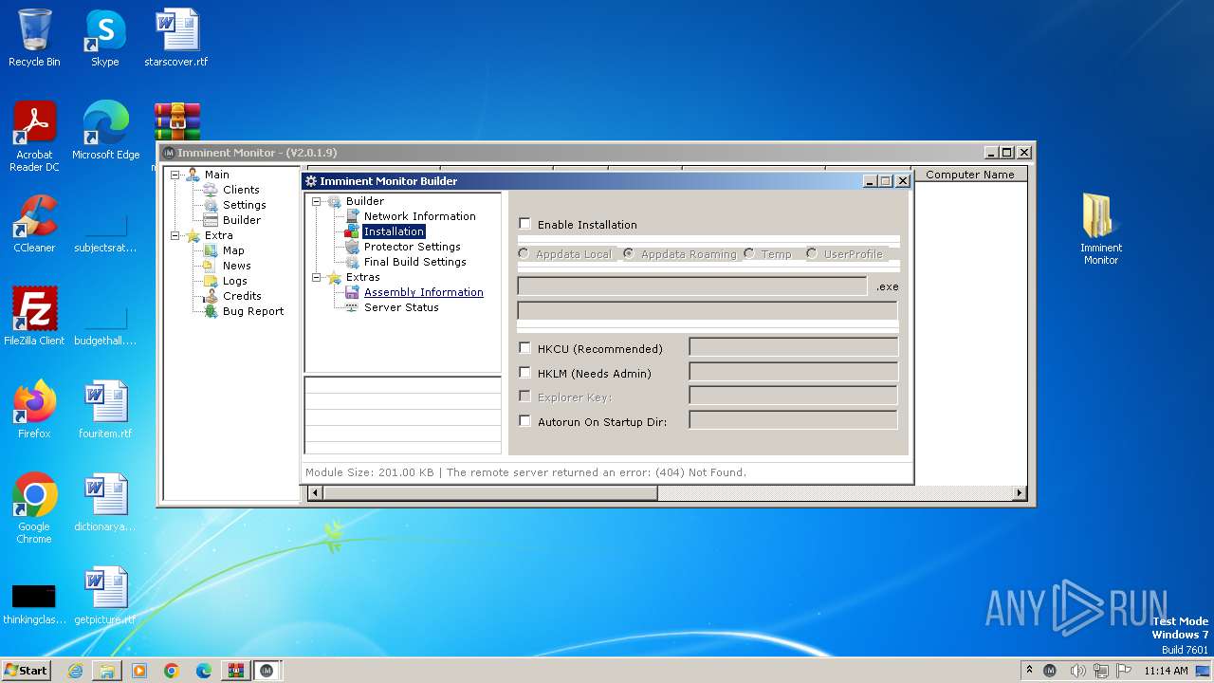This screenshot has height=683, width=1214.
Task: Open the Microsoft Edge desktop shortcut
Action: [x=105, y=131]
